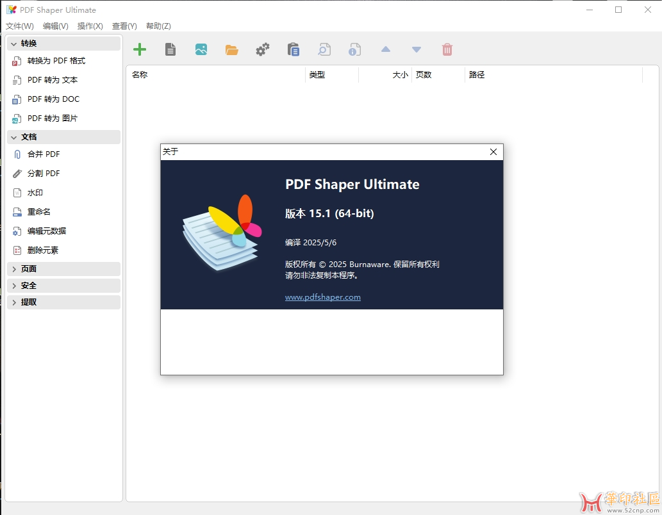
Task: Minimize the PDF Shaper window
Action: 590,10
